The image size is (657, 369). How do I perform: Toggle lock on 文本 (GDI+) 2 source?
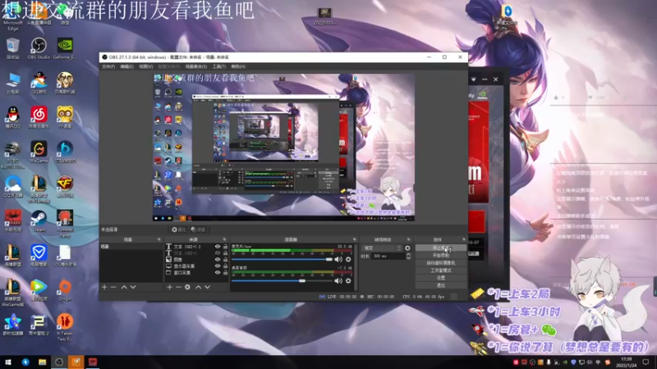(225, 247)
